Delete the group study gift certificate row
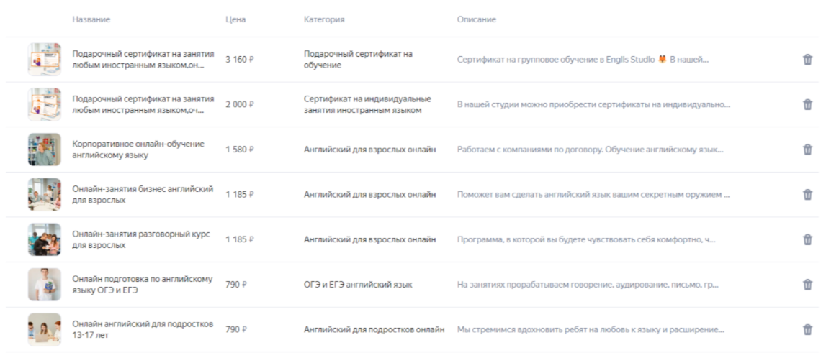The height and width of the screenshot is (358, 826). [x=807, y=60]
